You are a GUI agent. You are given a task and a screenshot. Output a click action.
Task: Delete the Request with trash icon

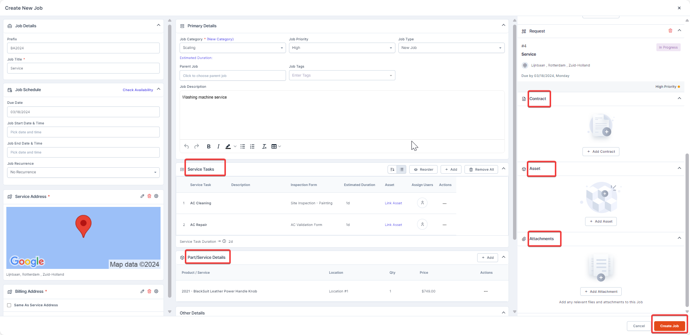[x=670, y=31]
